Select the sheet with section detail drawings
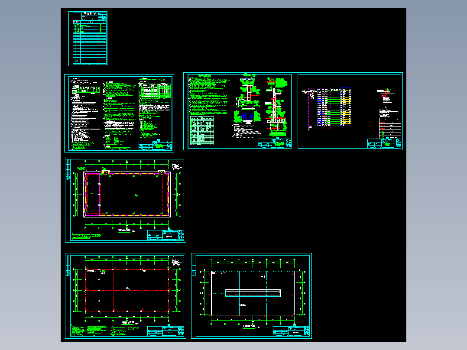 coord(238,111)
